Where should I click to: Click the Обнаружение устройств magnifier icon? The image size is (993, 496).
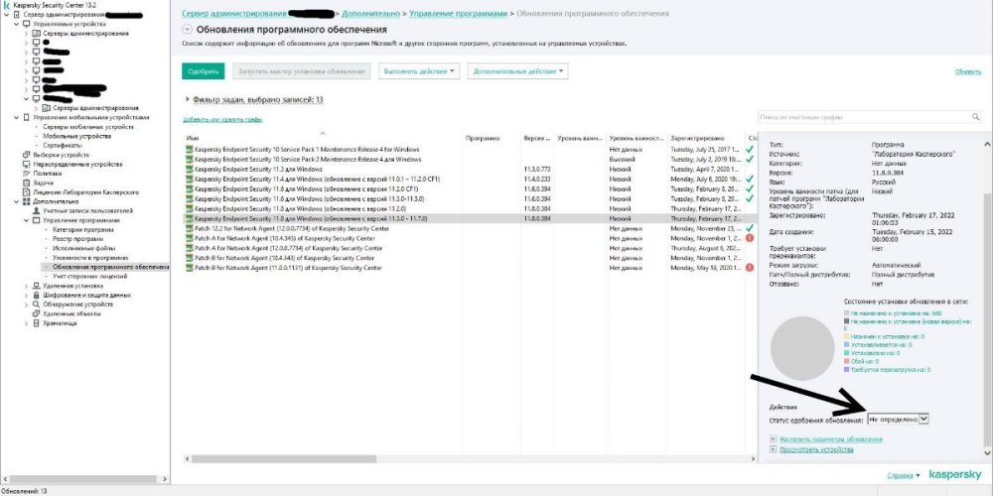[36, 305]
